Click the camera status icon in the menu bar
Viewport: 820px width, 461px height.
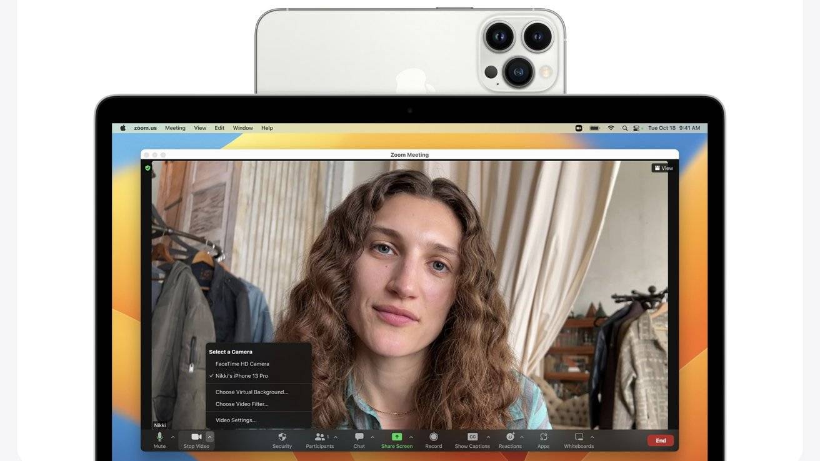pyautogui.click(x=579, y=128)
